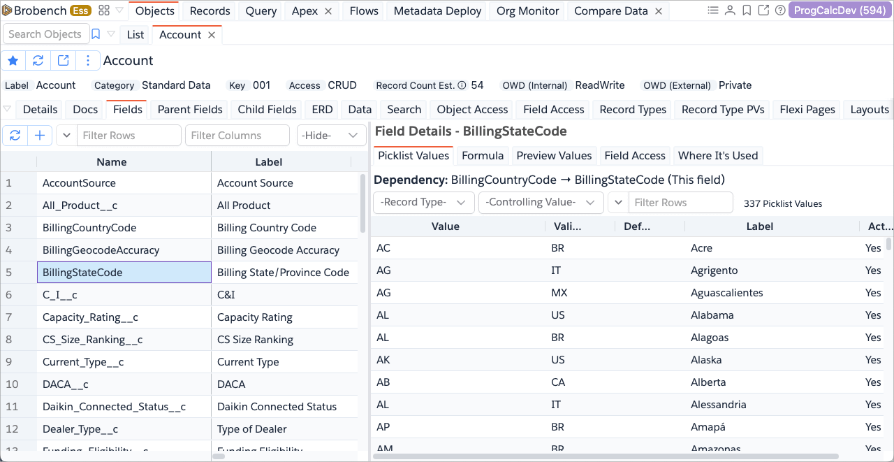Select the Where It's Used tab
Image resolution: width=894 pixels, height=462 pixels.
pyautogui.click(x=717, y=155)
